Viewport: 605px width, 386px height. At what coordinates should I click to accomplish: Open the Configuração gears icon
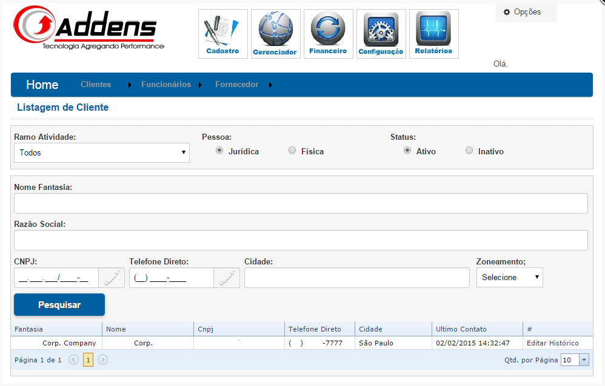point(381,33)
